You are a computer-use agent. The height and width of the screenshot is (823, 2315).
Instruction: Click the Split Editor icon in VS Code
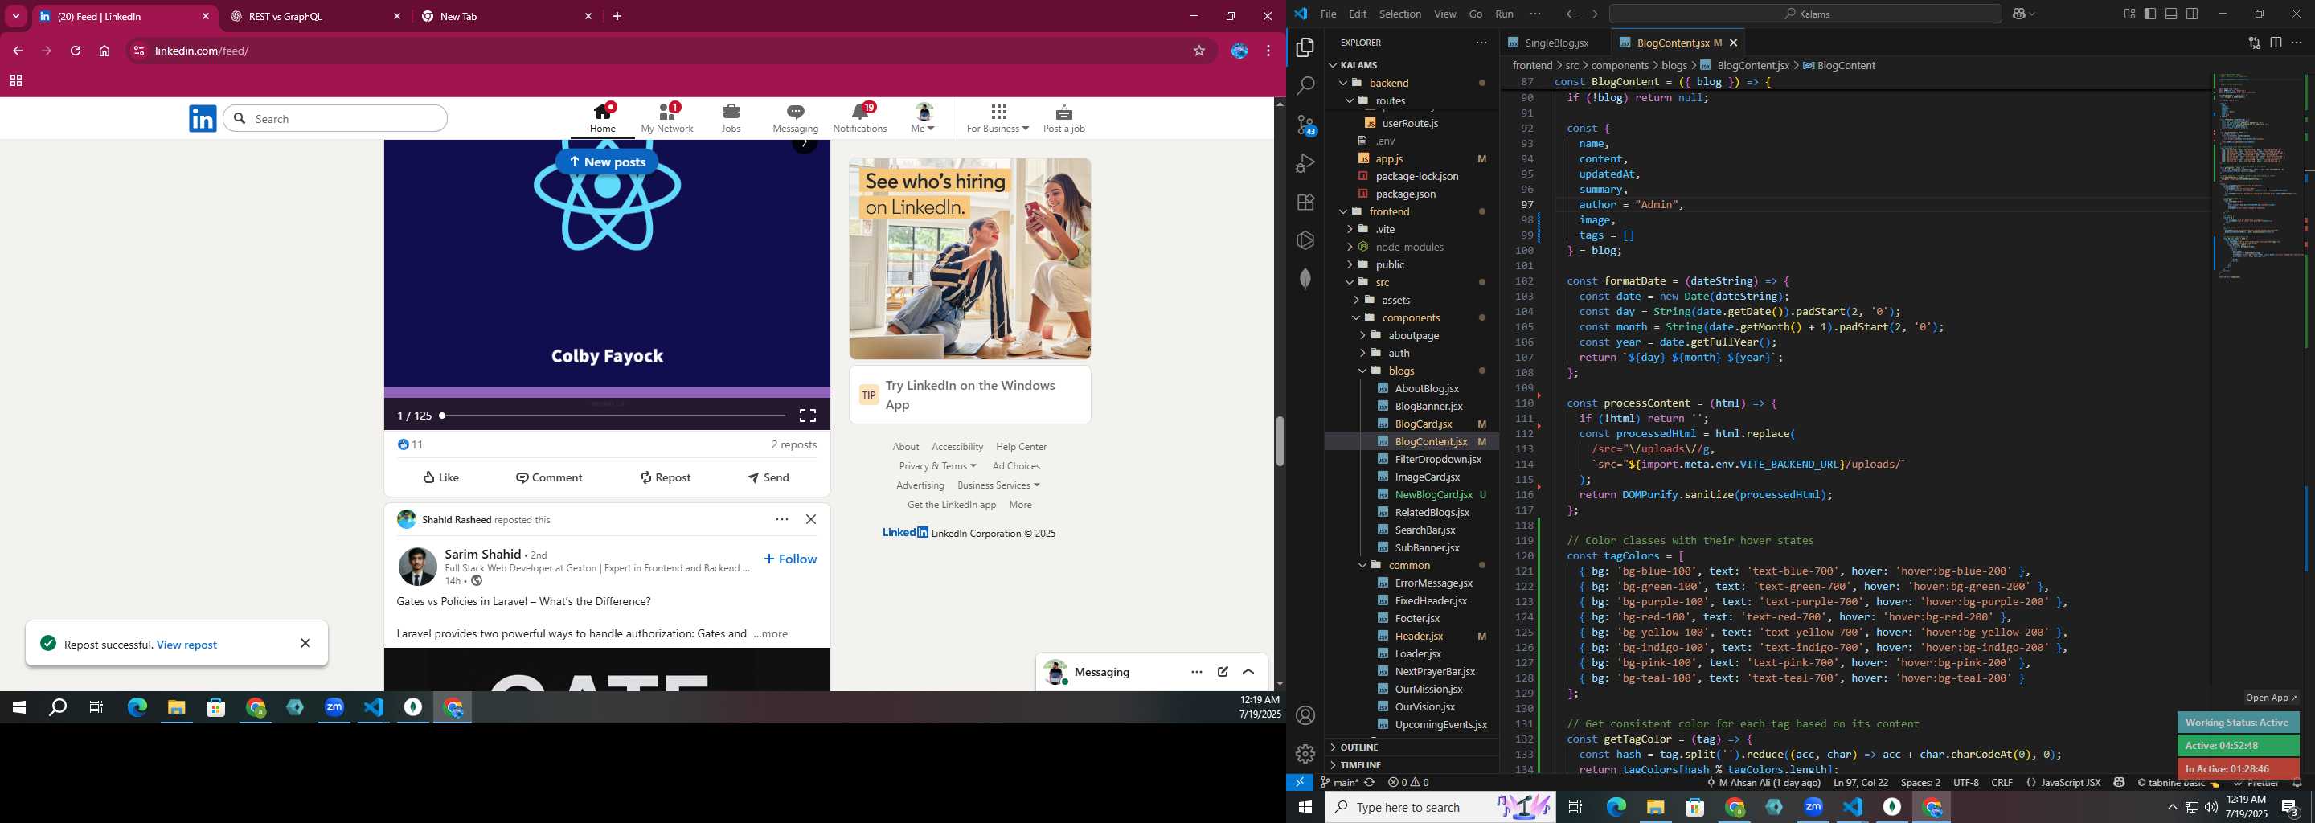point(2276,43)
